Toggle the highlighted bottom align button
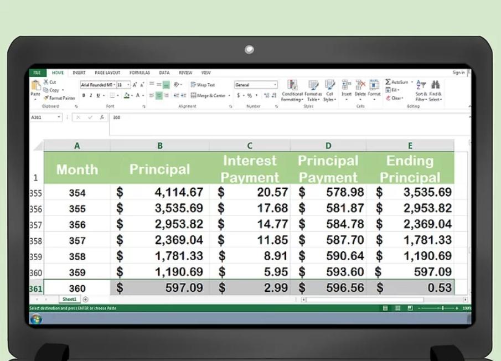The height and width of the screenshot is (361, 501). click(x=166, y=85)
